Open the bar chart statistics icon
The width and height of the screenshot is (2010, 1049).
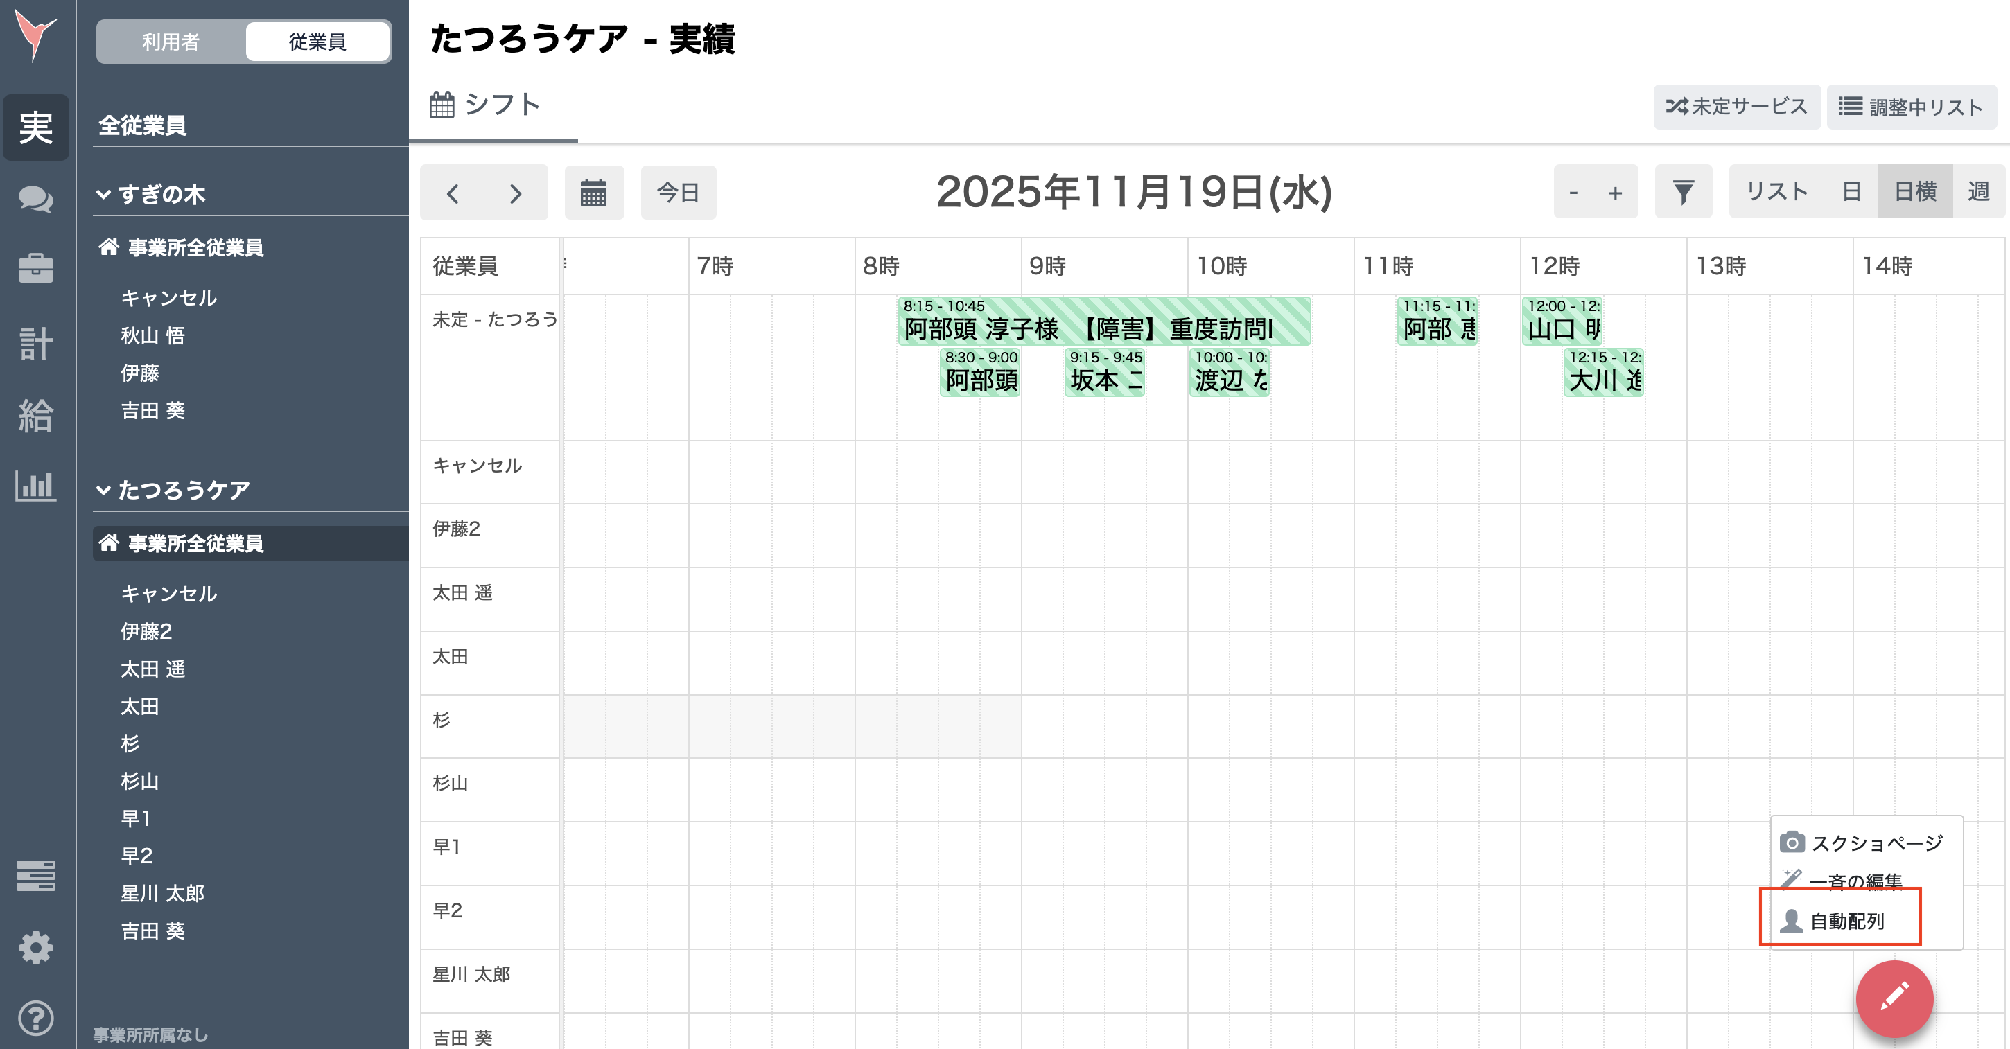point(36,486)
